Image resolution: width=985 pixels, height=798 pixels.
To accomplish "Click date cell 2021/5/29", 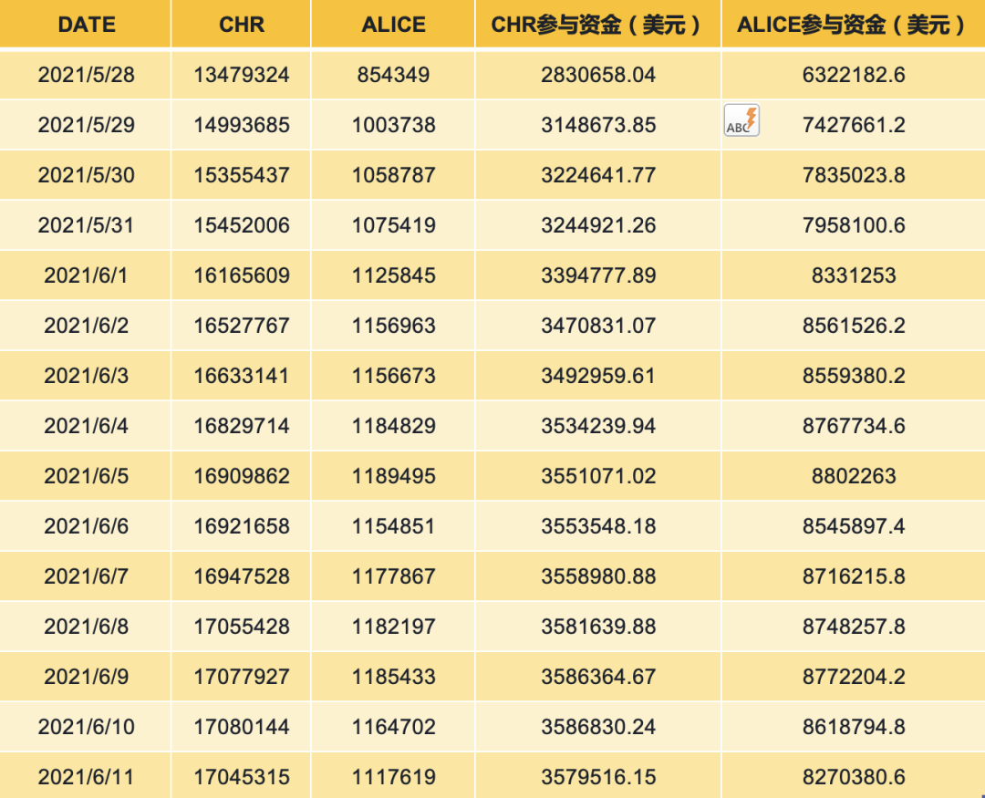I will 86,124.
